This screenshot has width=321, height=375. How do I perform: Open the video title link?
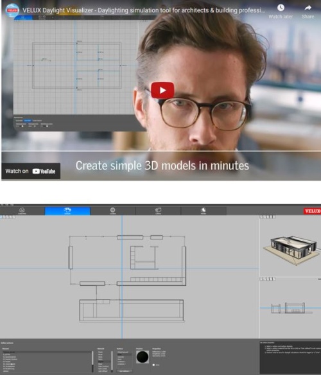point(144,10)
